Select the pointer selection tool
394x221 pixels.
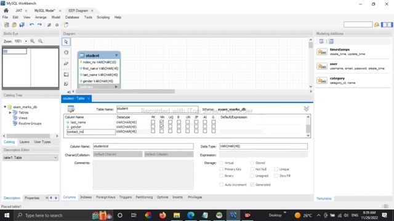coord(66,42)
